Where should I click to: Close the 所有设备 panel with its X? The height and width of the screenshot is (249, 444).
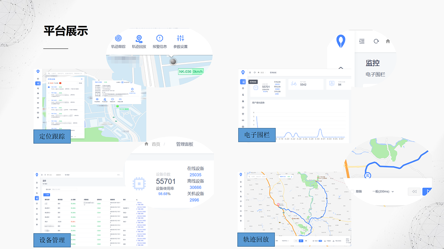point(82,79)
